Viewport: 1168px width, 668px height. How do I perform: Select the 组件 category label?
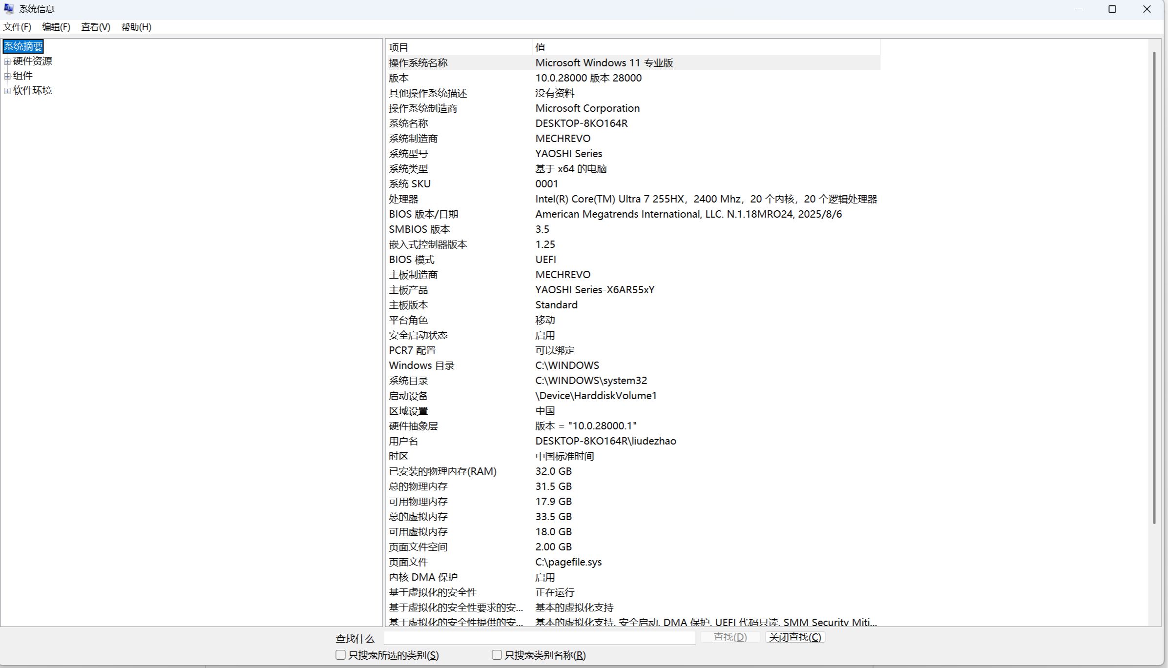[x=22, y=76]
